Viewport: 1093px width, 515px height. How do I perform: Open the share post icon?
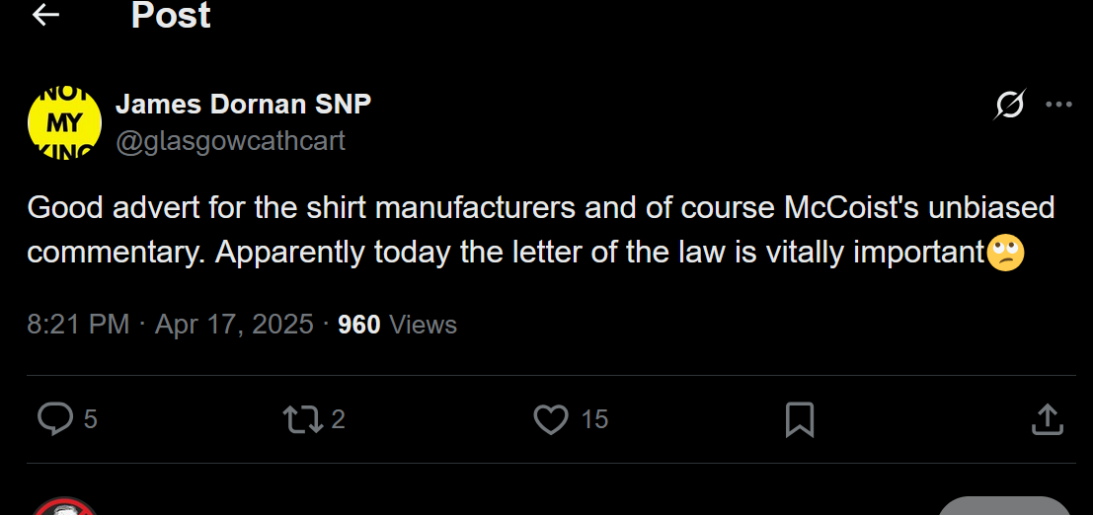click(1047, 419)
